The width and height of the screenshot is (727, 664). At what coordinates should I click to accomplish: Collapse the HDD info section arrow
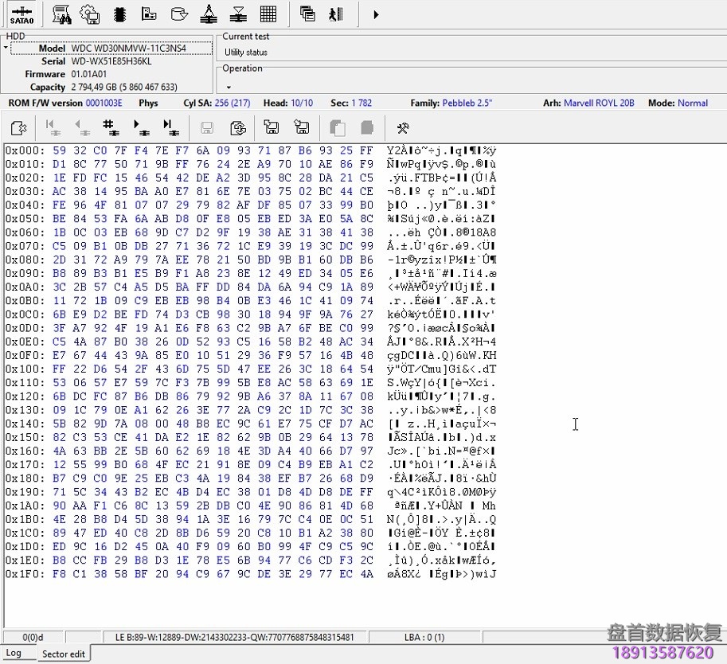click(x=6, y=48)
